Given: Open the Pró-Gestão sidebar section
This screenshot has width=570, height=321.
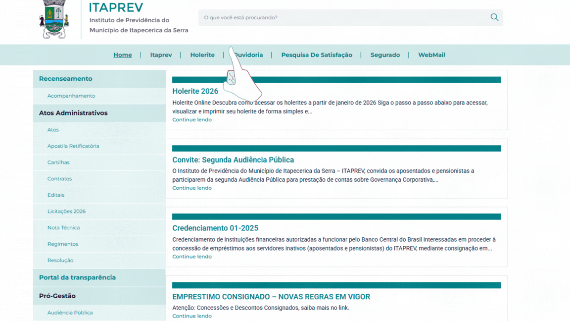Looking at the screenshot, I should point(57,296).
